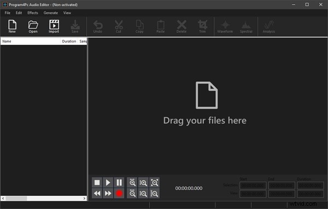Click the Drag your files here text
Image resolution: width=328 pixels, height=209 pixels.
[x=205, y=121]
